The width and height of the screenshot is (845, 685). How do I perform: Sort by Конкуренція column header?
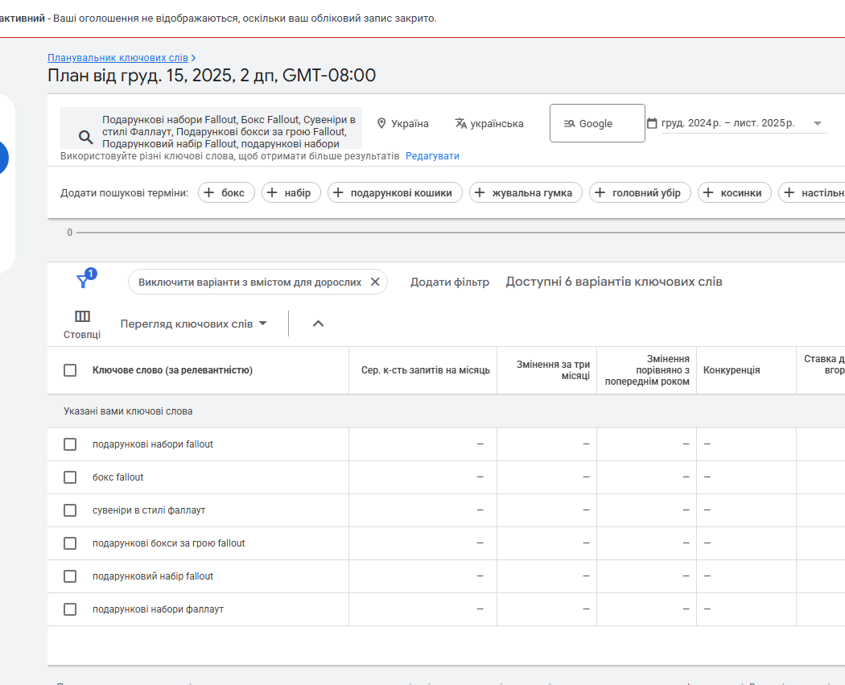point(732,370)
